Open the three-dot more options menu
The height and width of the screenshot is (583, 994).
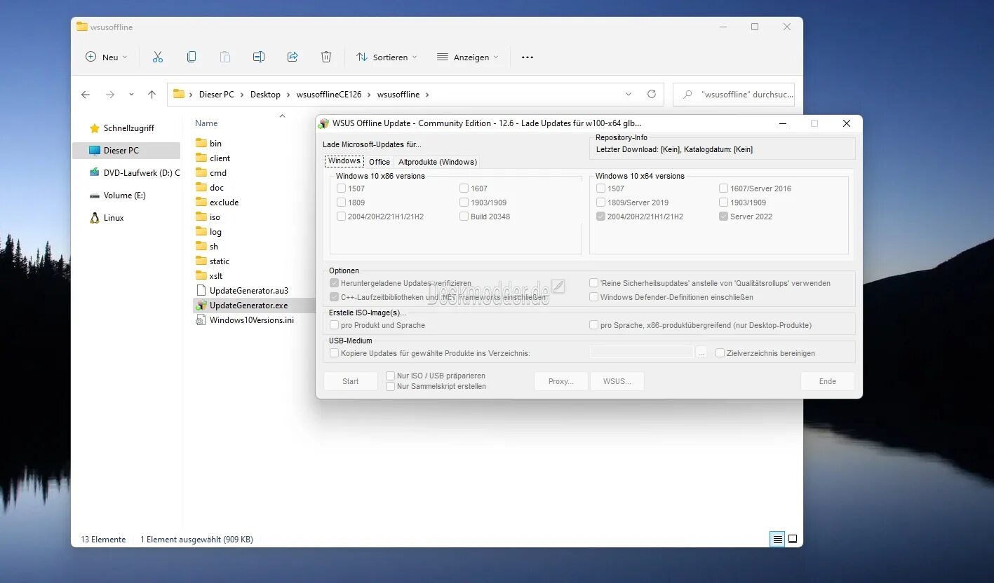click(528, 57)
